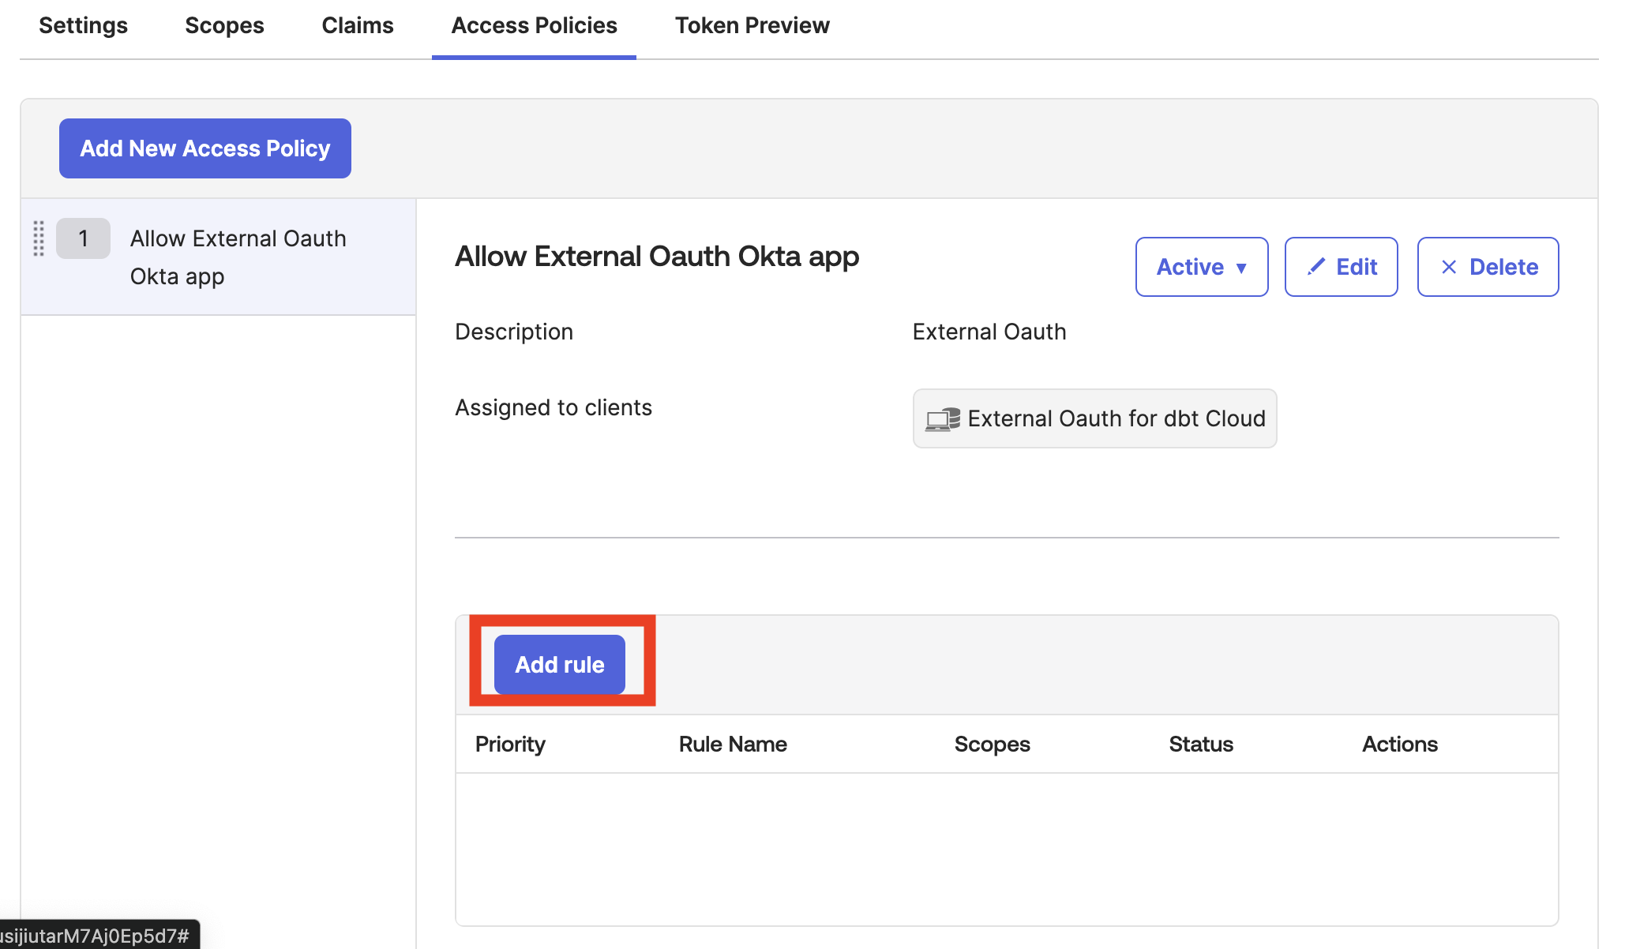Go to the Scopes tab
The width and height of the screenshot is (1625, 949).
coord(224,25)
